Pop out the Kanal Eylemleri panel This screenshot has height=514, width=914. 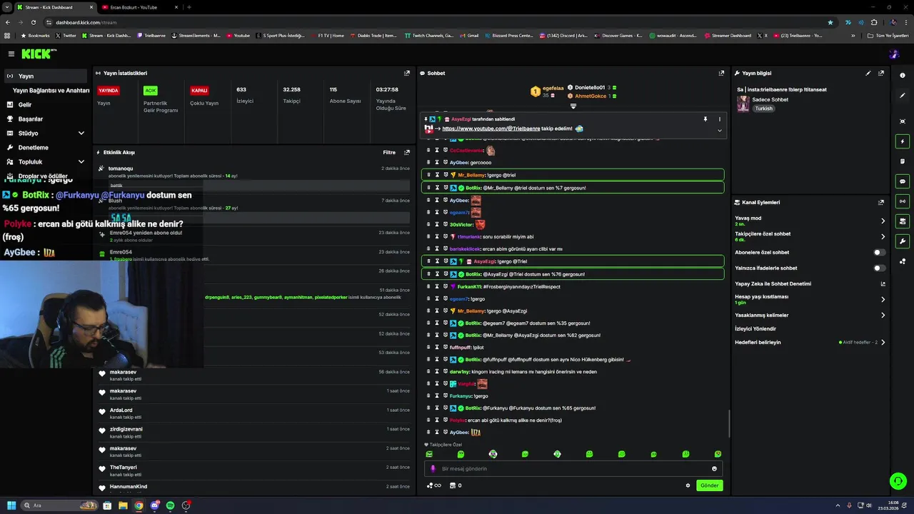[881, 202]
